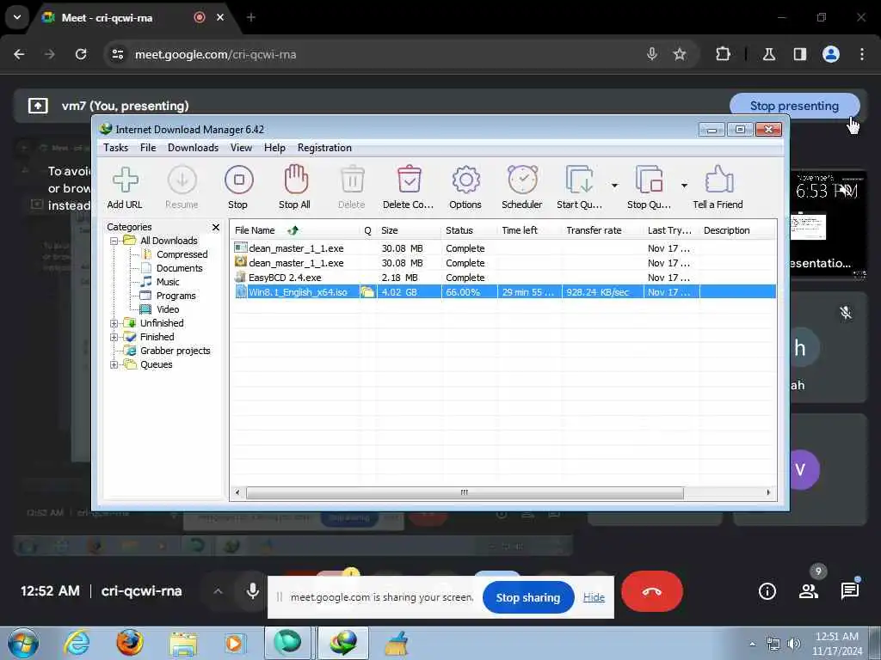This screenshot has height=660, width=881.
Task: Click the scrollbar left arrow in download list
Action: [x=237, y=492]
